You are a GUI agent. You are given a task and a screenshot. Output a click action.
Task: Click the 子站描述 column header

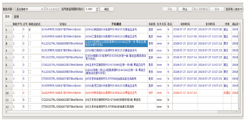pyautogui.click(x=116, y=24)
